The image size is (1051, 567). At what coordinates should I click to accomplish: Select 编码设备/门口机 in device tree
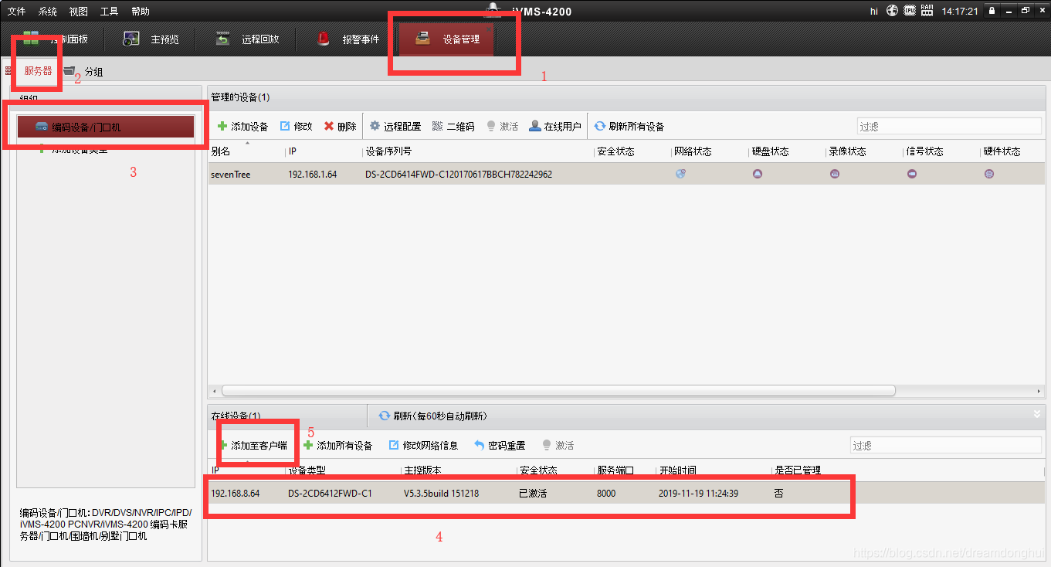click(x=106, y=127)
